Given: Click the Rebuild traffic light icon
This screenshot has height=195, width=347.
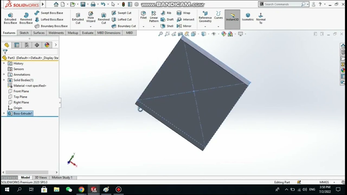Looking at the screenshot, I should point(123,4).
